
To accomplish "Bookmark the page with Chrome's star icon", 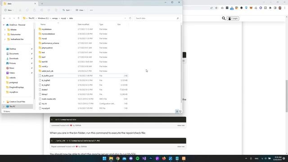I will click(216, 8).
